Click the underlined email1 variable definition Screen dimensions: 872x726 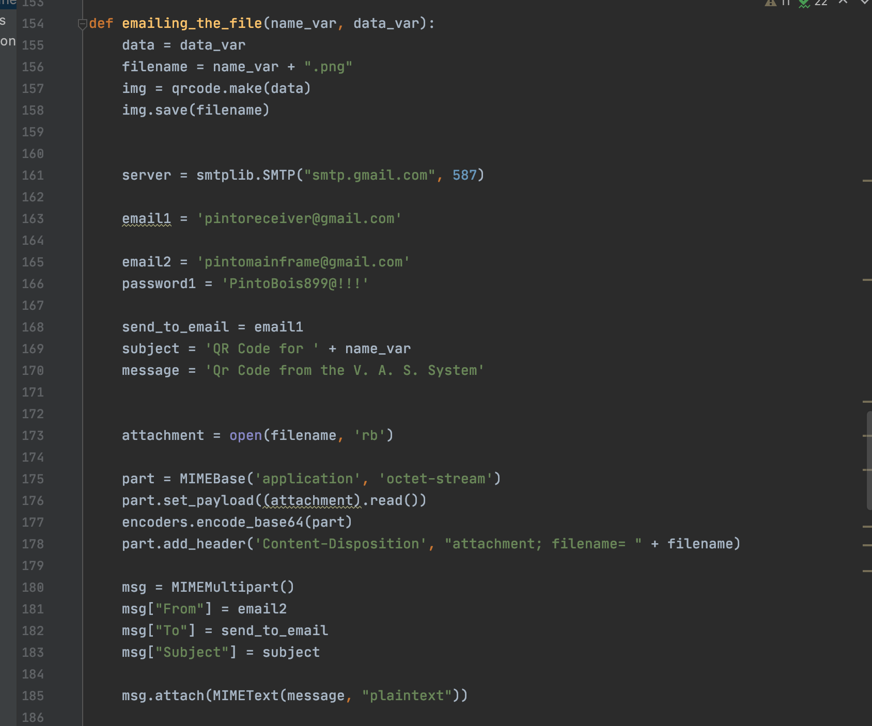146,219
